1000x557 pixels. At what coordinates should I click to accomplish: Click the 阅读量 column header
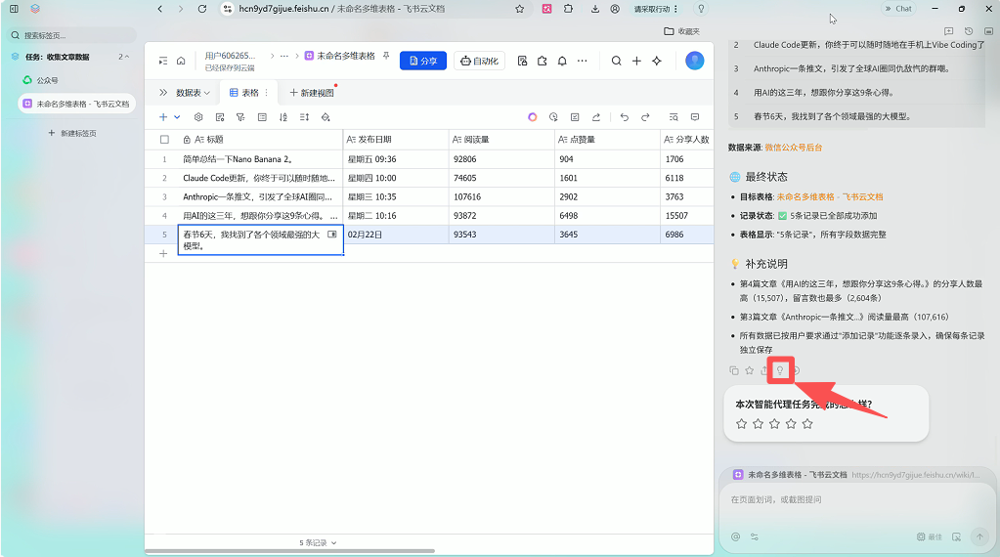pos(501,140)
